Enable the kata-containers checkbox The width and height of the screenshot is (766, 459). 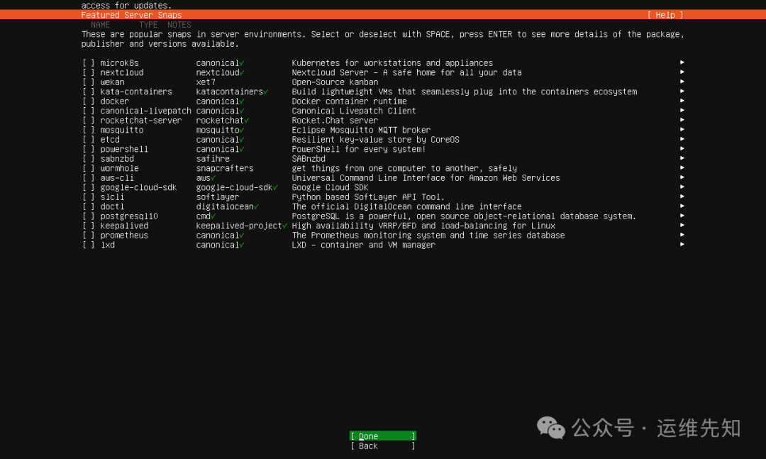coord(89,92)
